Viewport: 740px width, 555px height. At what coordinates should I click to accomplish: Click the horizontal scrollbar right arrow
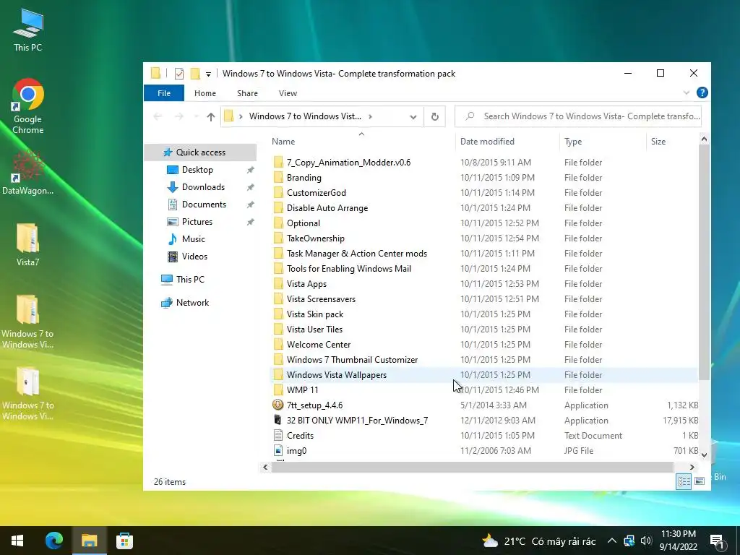click(x=692, y=468)
